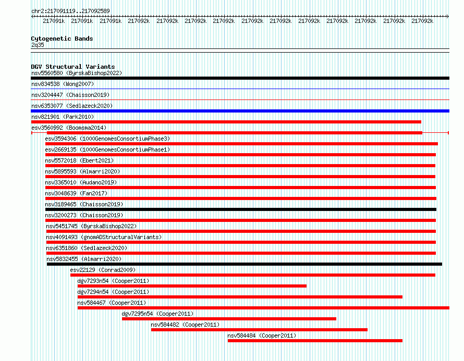Click the thin blue line of nsv834538
464x361 pixels.
(x=240, y=89)
